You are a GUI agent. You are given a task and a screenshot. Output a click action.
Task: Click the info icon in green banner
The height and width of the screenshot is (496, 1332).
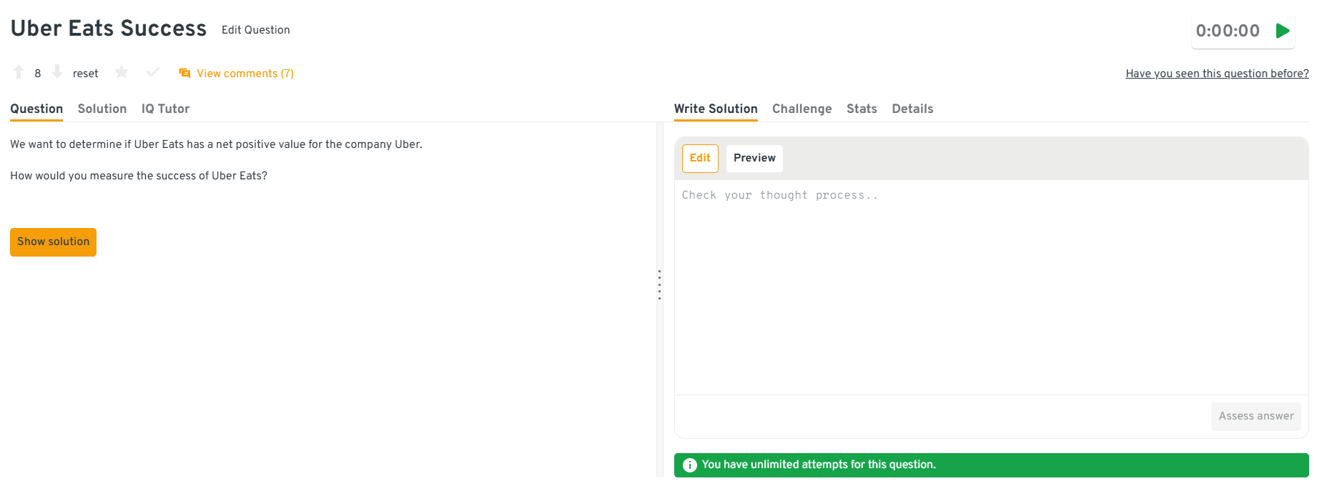[x=689, y=465]
